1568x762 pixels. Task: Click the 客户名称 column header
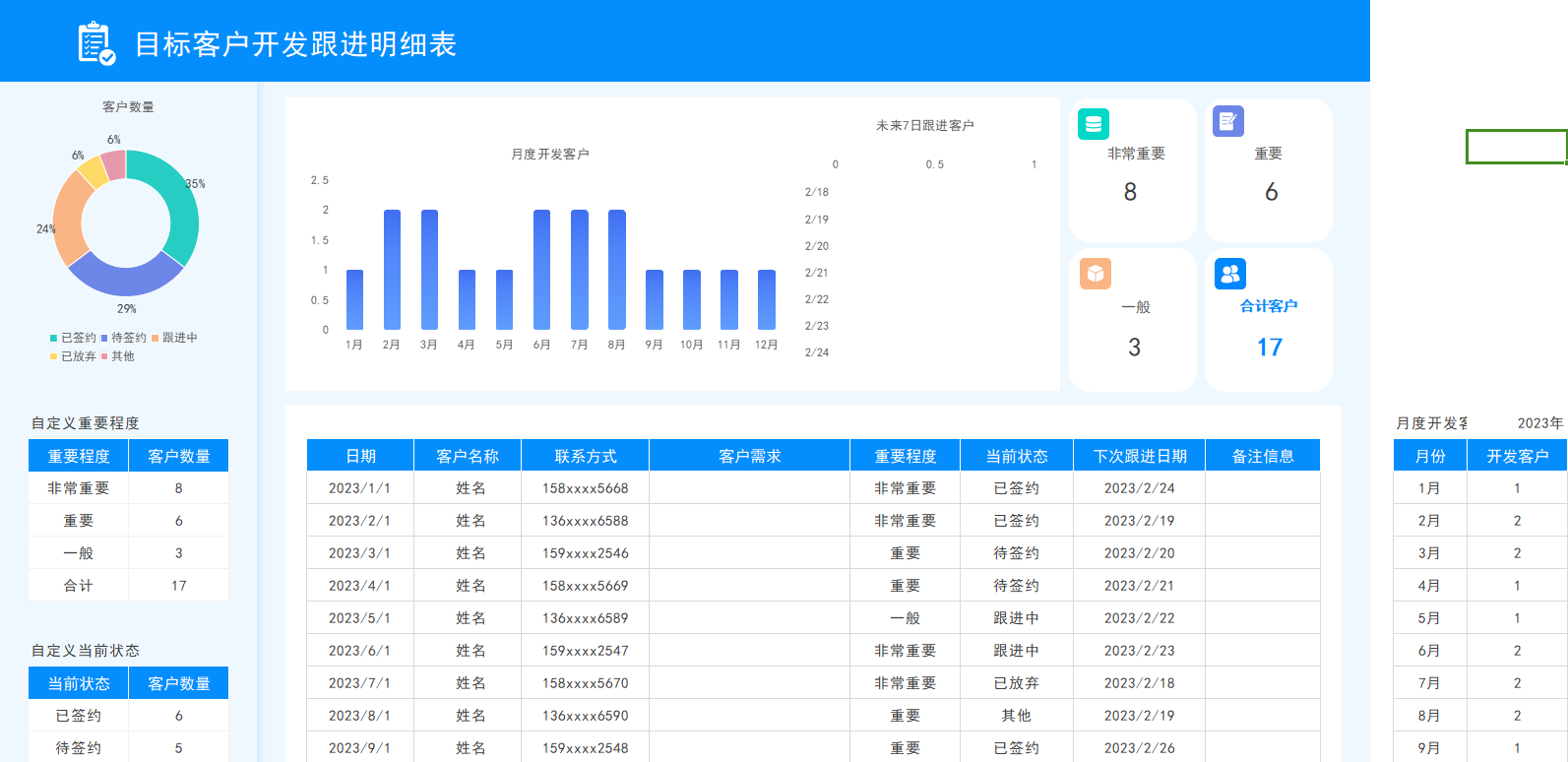pyautogui.click(x=468, y=456)
